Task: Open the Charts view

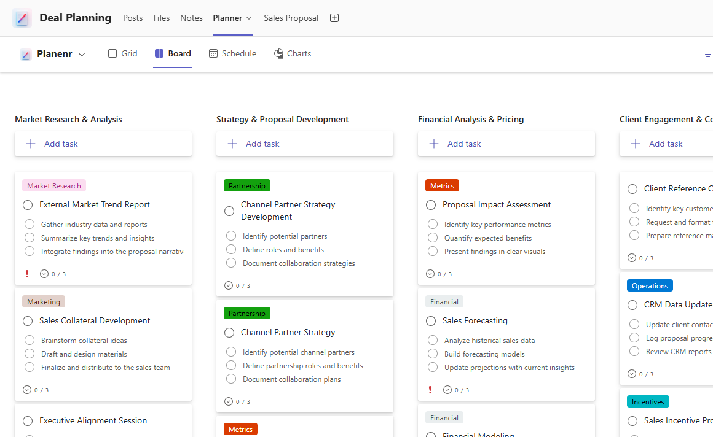Action: pyautogui.click(x=293, y=53)
